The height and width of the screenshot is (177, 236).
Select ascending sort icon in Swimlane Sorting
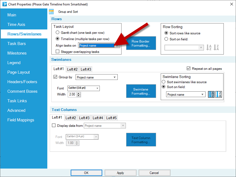211,94
